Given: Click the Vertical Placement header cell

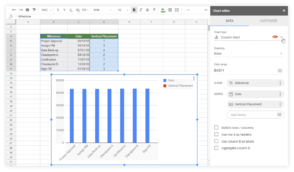Looking at the screenshot, I should (x=104, y=36).
